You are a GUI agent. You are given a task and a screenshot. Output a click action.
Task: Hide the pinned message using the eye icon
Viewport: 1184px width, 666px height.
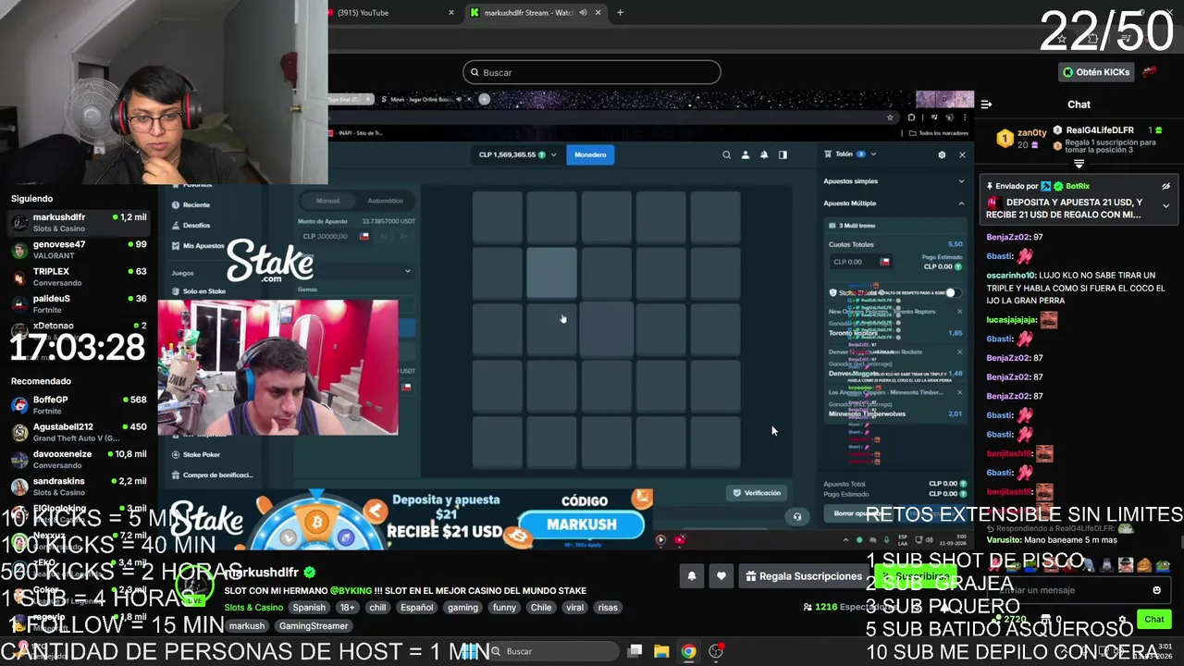pyautogui.click(x=1165, y=186)
